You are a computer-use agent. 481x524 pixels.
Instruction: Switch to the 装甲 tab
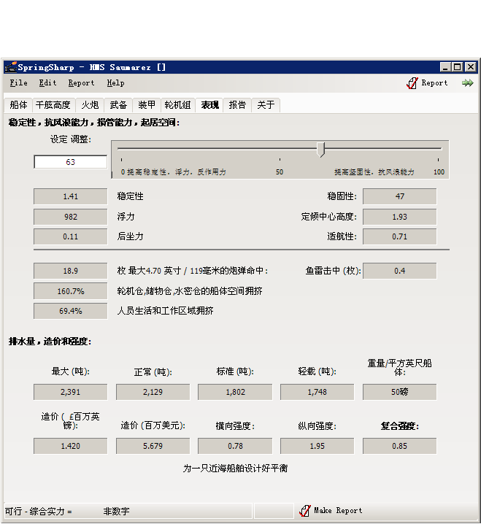(147, 105)
